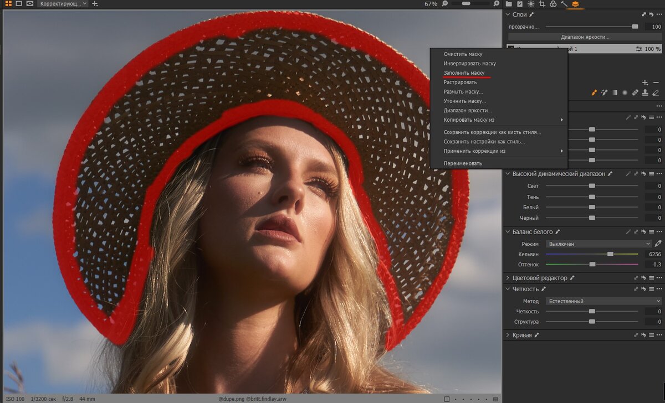
Task: Select the Clone stamp mask tool
Action: click(646, 92)
